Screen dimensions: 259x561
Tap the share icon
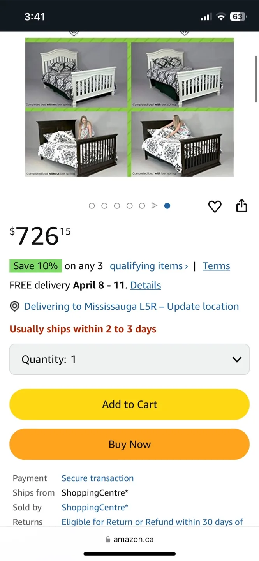tap(241, 205)
